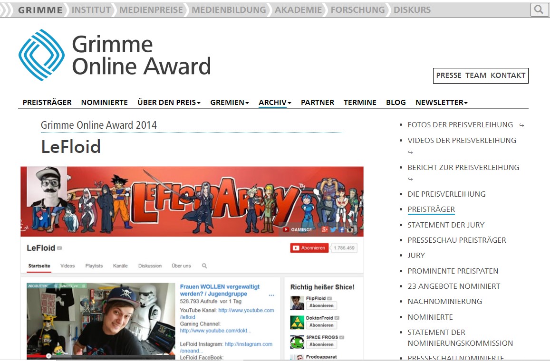Click DIE PREISVERLEIHUNG in the sidebar
The image size is (550, 361).
tap(446, 194)
